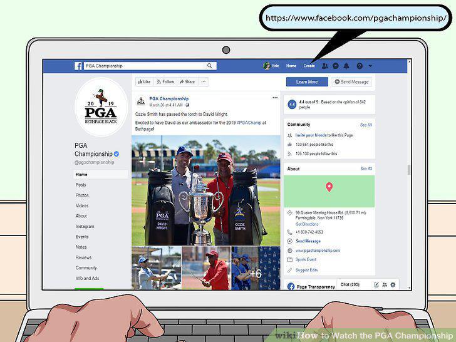456x342 pixels.
Task: Click the browser vertical scrollbar thumb
Action: (409, 170)
